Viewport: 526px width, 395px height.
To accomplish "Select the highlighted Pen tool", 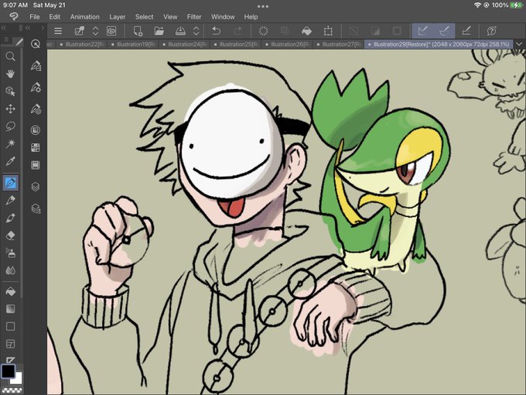I will pos(10,183).
